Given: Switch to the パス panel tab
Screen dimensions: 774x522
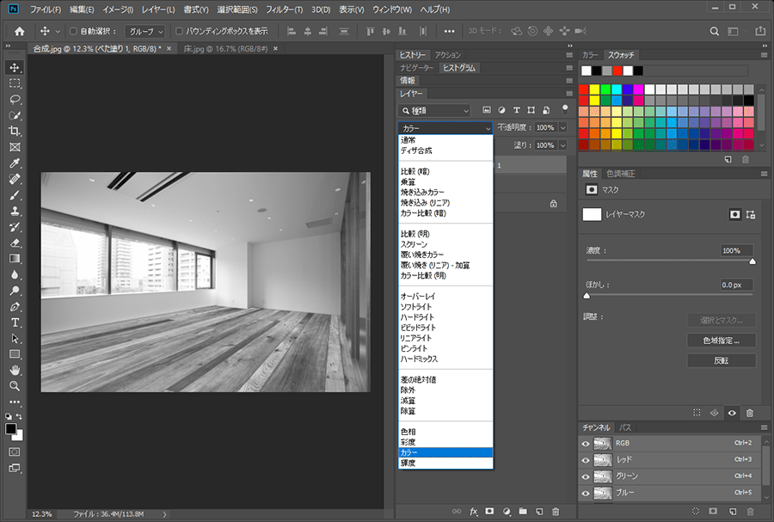Looking at the screenshot, I should (625, 427).
